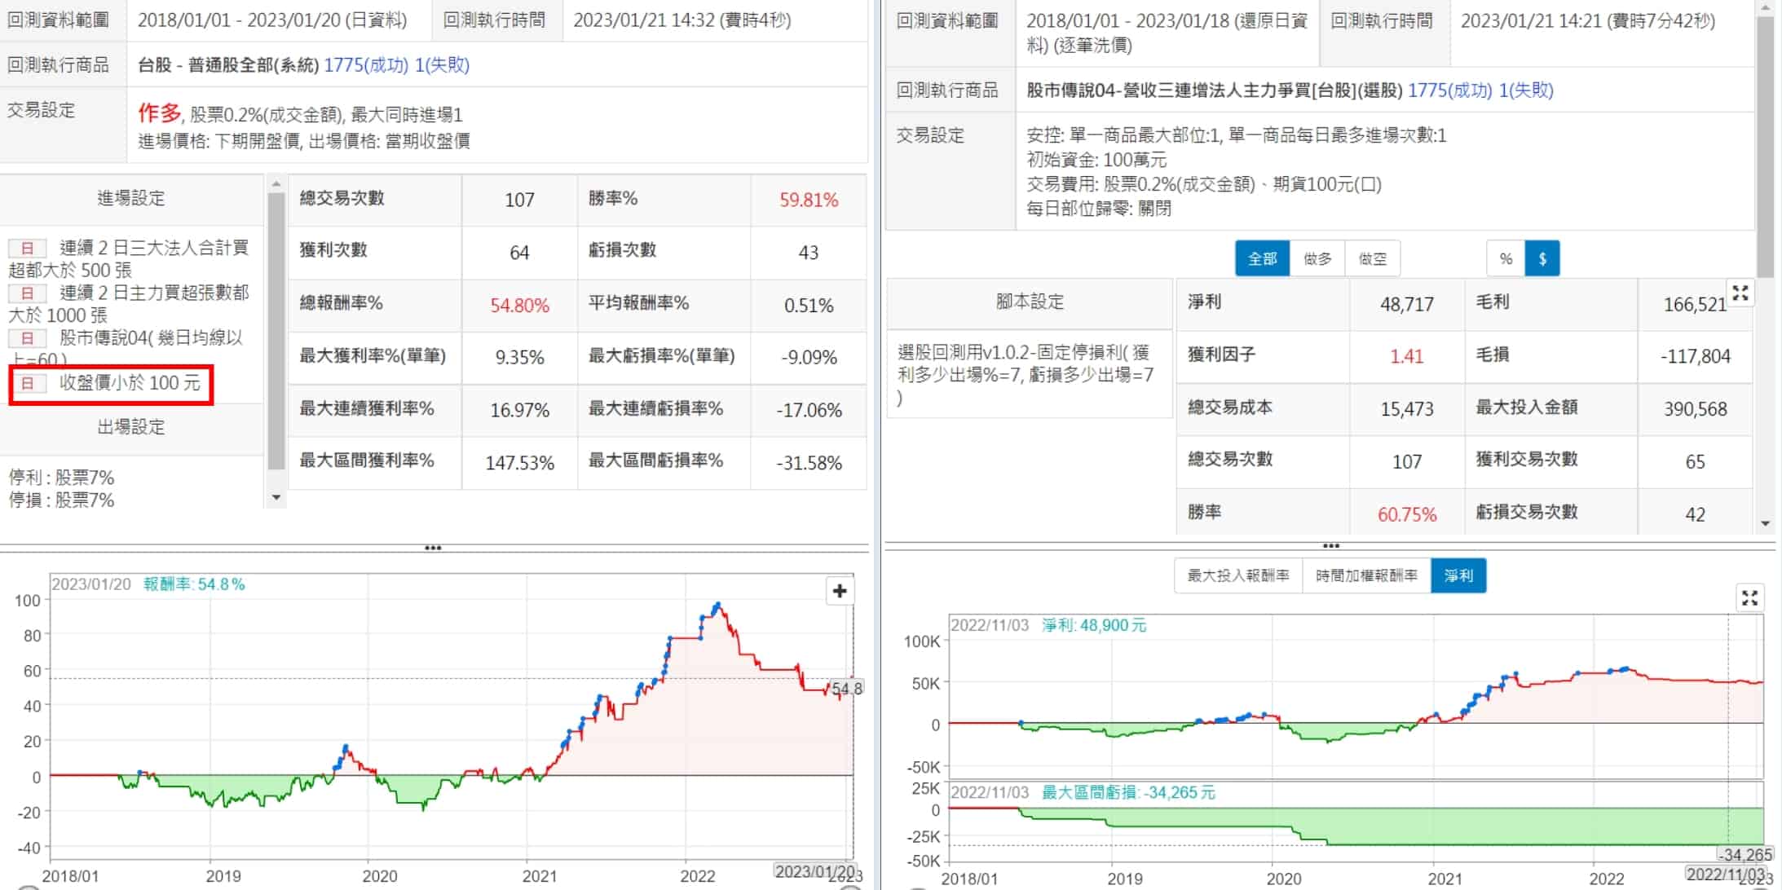Click the 日 tag for the 連續 2 日三大法人 condition
This screenshot has width=1782, height=890.
[28, 248]
